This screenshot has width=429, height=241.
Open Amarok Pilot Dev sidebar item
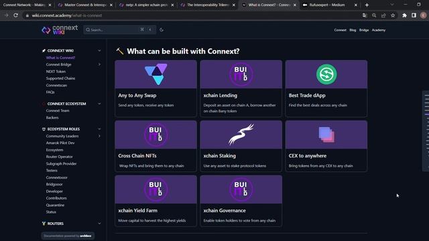[60, 143]
